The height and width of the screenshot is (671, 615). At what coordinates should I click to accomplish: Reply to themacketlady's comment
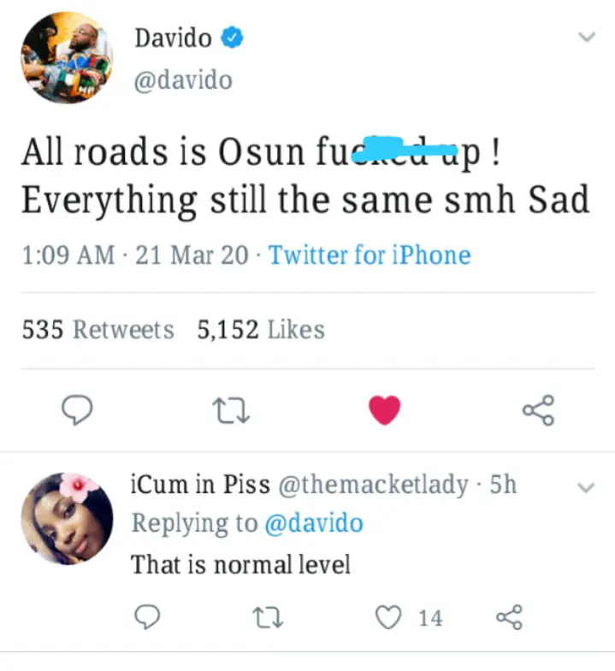point(147,616)
